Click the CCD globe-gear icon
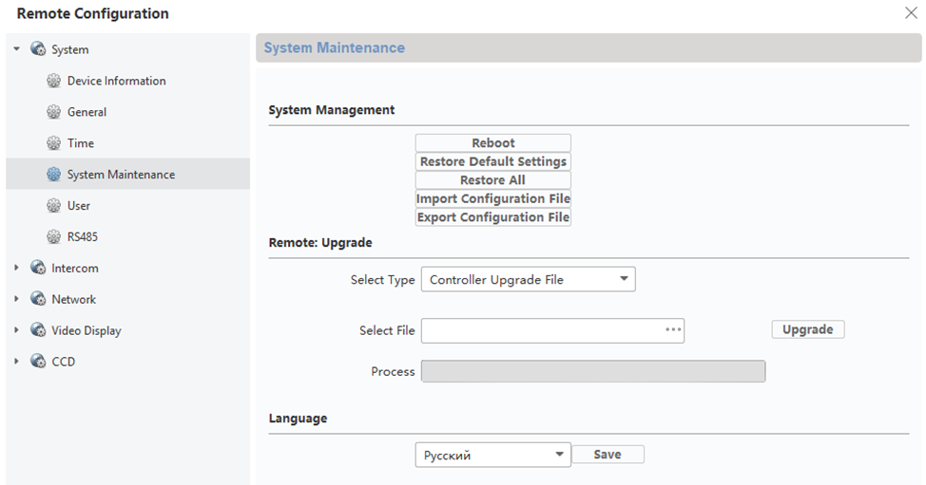Screen dimensions: 926x485 click(x=38, y=362)
